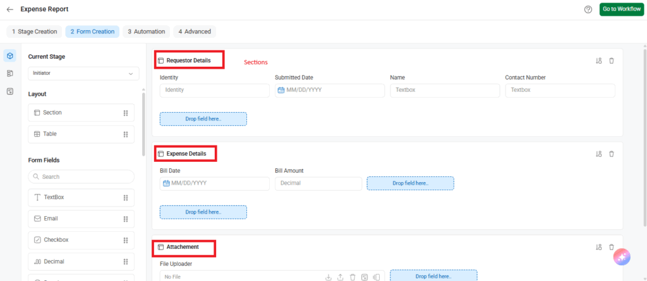Click sort icon in Expense Details section
The height and width of the screenshot is (281, 647).
click(598, 154)
